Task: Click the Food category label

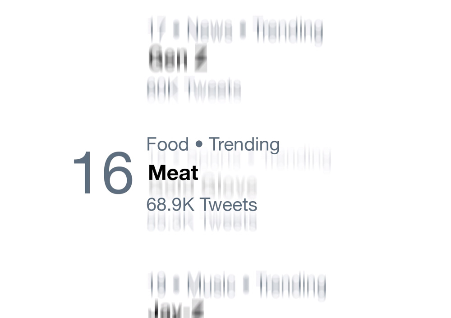Action: [167, 145]
